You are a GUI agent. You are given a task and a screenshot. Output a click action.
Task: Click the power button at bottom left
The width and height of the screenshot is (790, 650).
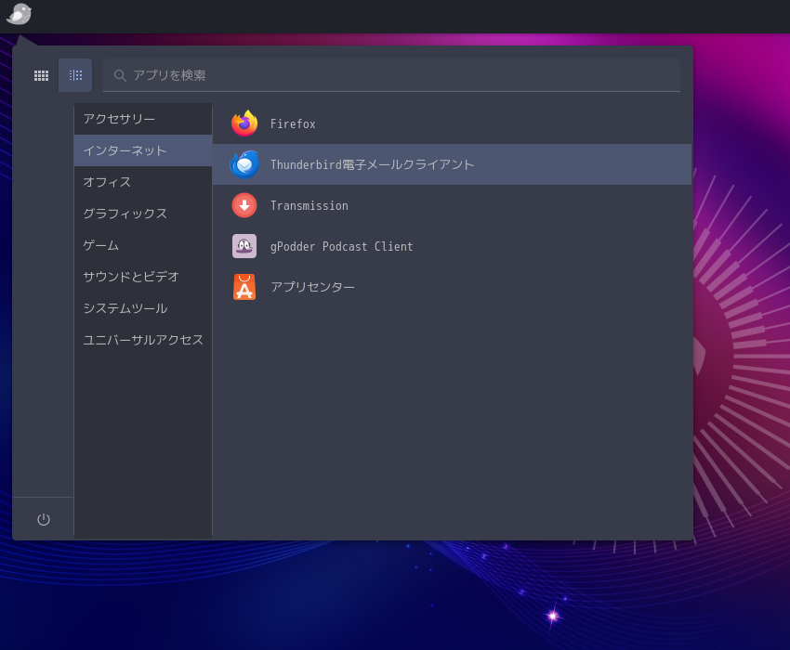(43, 518)
